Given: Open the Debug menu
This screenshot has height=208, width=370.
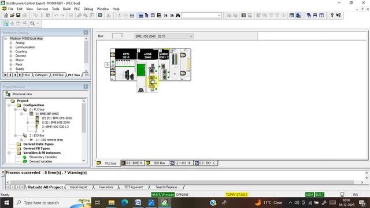Looking at the screenshot, I should pos(88,9).
